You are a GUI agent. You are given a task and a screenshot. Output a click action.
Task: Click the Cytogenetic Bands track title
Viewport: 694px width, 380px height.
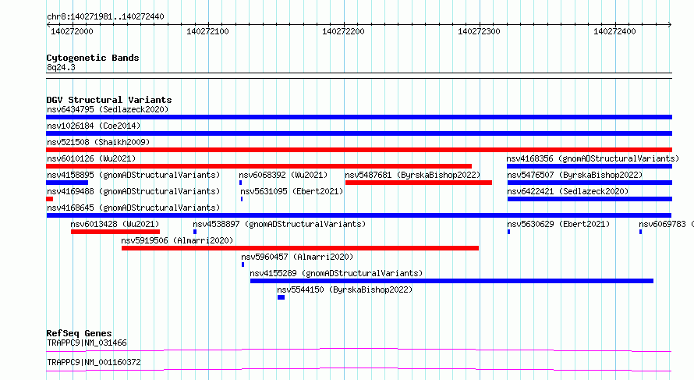93,58
